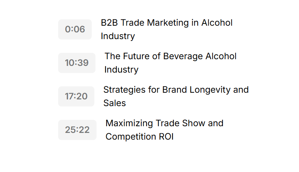Jump to the 17:20 timestamp

pos(76,96)
